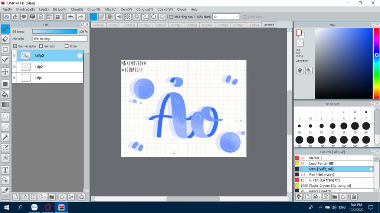Select the Eraser tool

point(5,39)
